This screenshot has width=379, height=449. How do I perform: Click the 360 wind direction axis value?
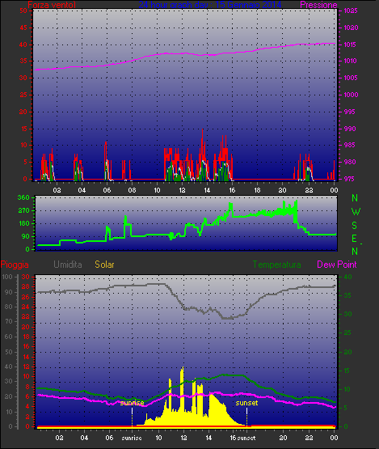pos(23,197)
